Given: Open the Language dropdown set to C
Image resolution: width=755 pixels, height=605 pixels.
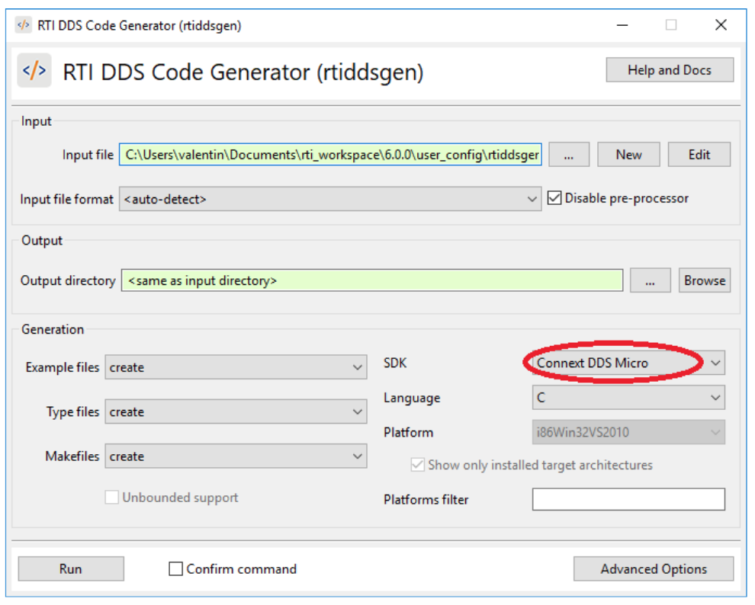Looking at the screenshot, I should click(x=628, y=398).
